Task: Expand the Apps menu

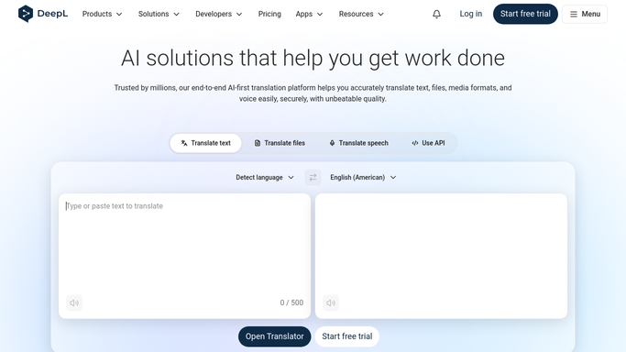Action: click(309, 14)
